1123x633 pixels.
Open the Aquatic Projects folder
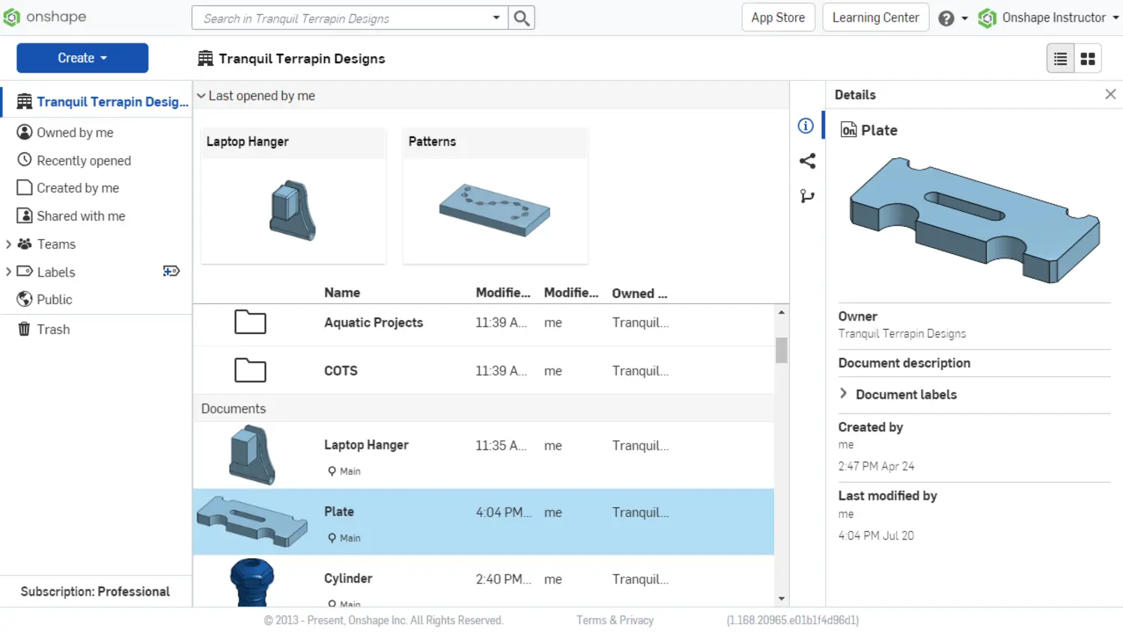pyautogui.click(x=373, y=323)
